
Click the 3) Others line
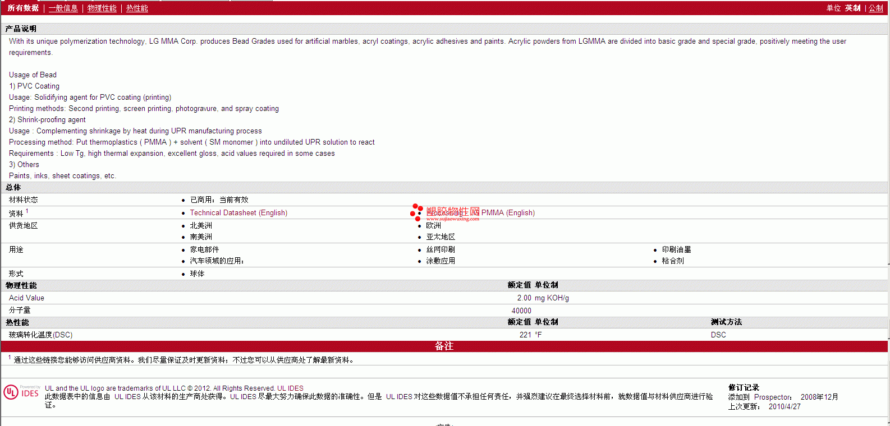(24, 164)
